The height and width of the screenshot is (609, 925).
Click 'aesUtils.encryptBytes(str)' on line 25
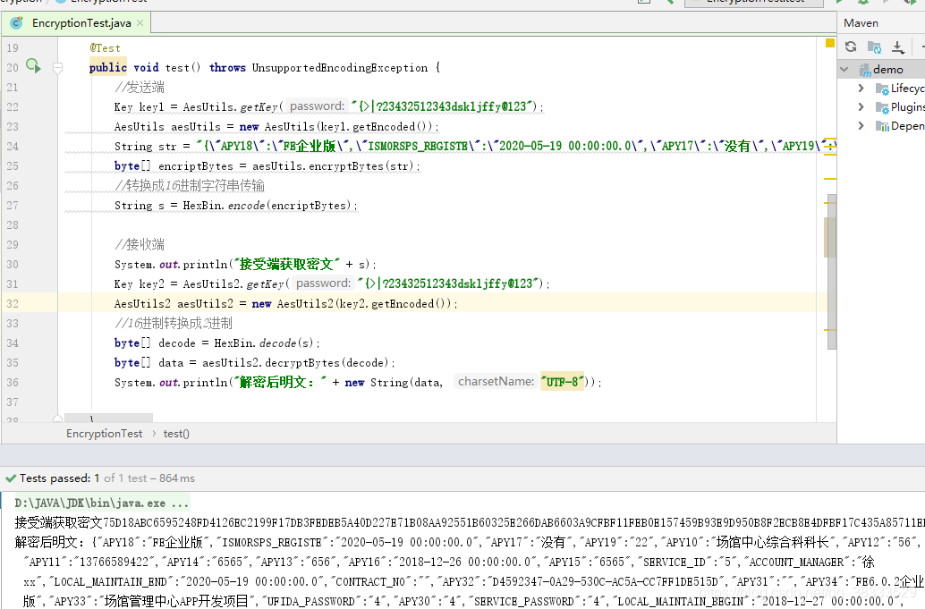point(334,166)
